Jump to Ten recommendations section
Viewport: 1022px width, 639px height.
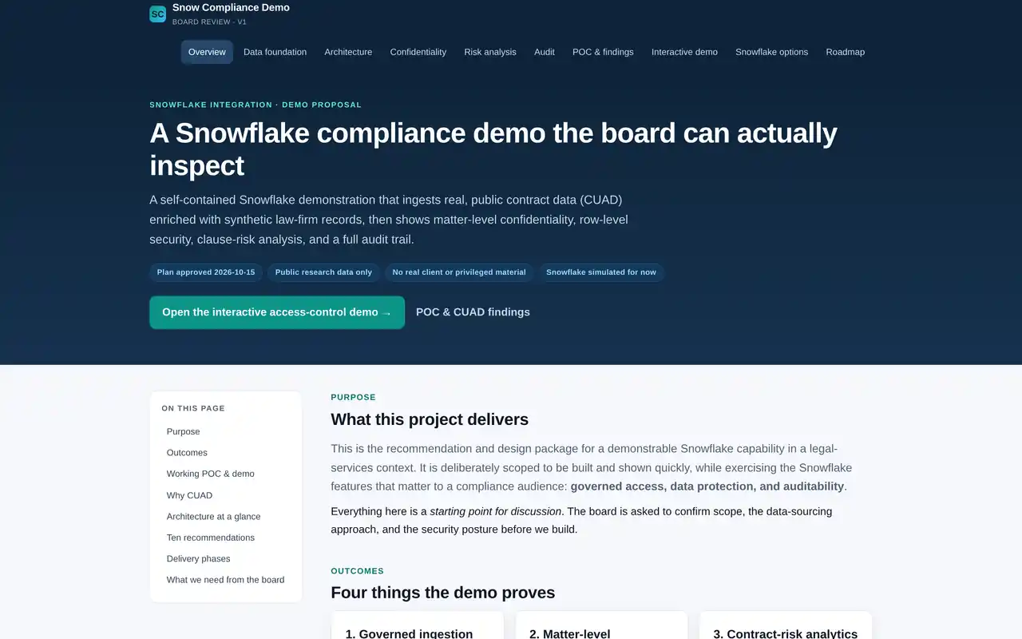click(x=226, y=538)
